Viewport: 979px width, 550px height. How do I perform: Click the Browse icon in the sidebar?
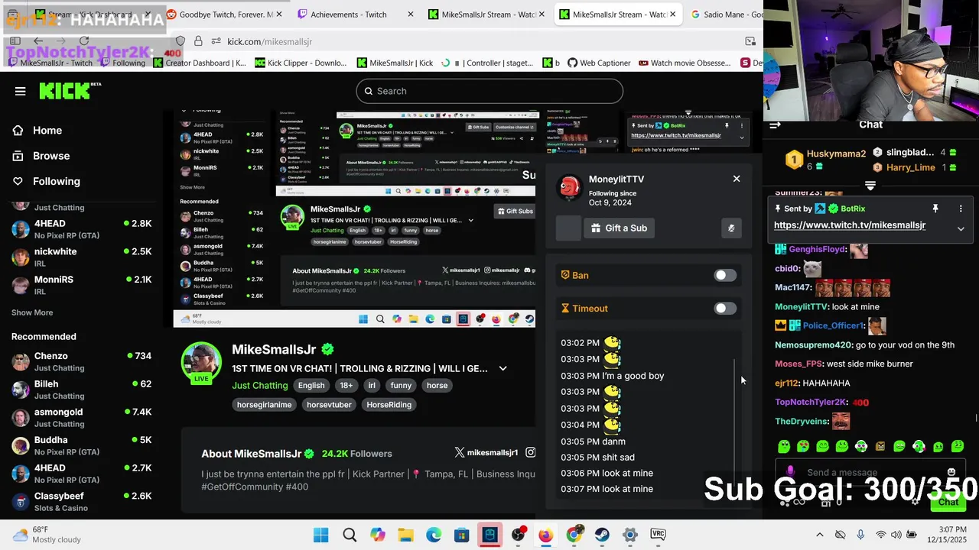18,156
